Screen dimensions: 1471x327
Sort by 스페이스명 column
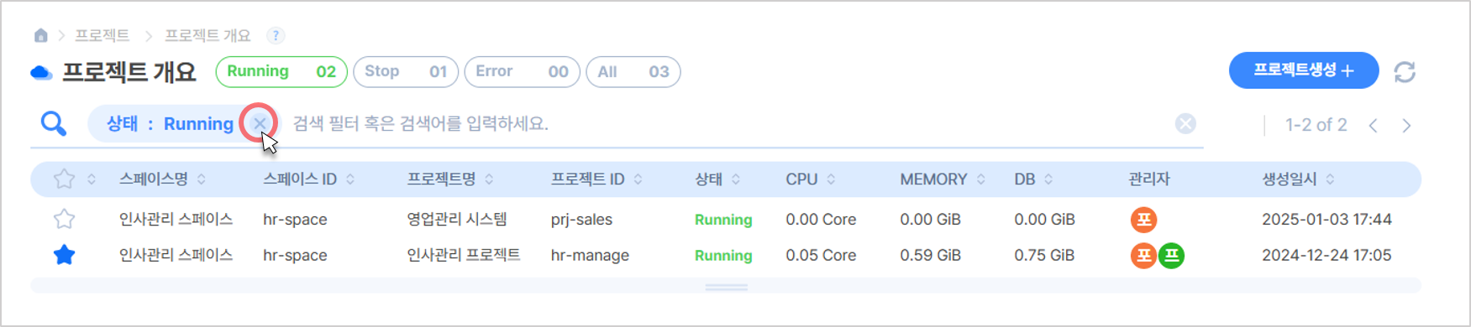pyautogui.click(x=162, y=179)
